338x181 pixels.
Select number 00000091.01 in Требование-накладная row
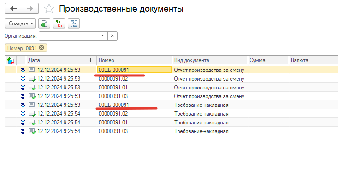[113, 123]
